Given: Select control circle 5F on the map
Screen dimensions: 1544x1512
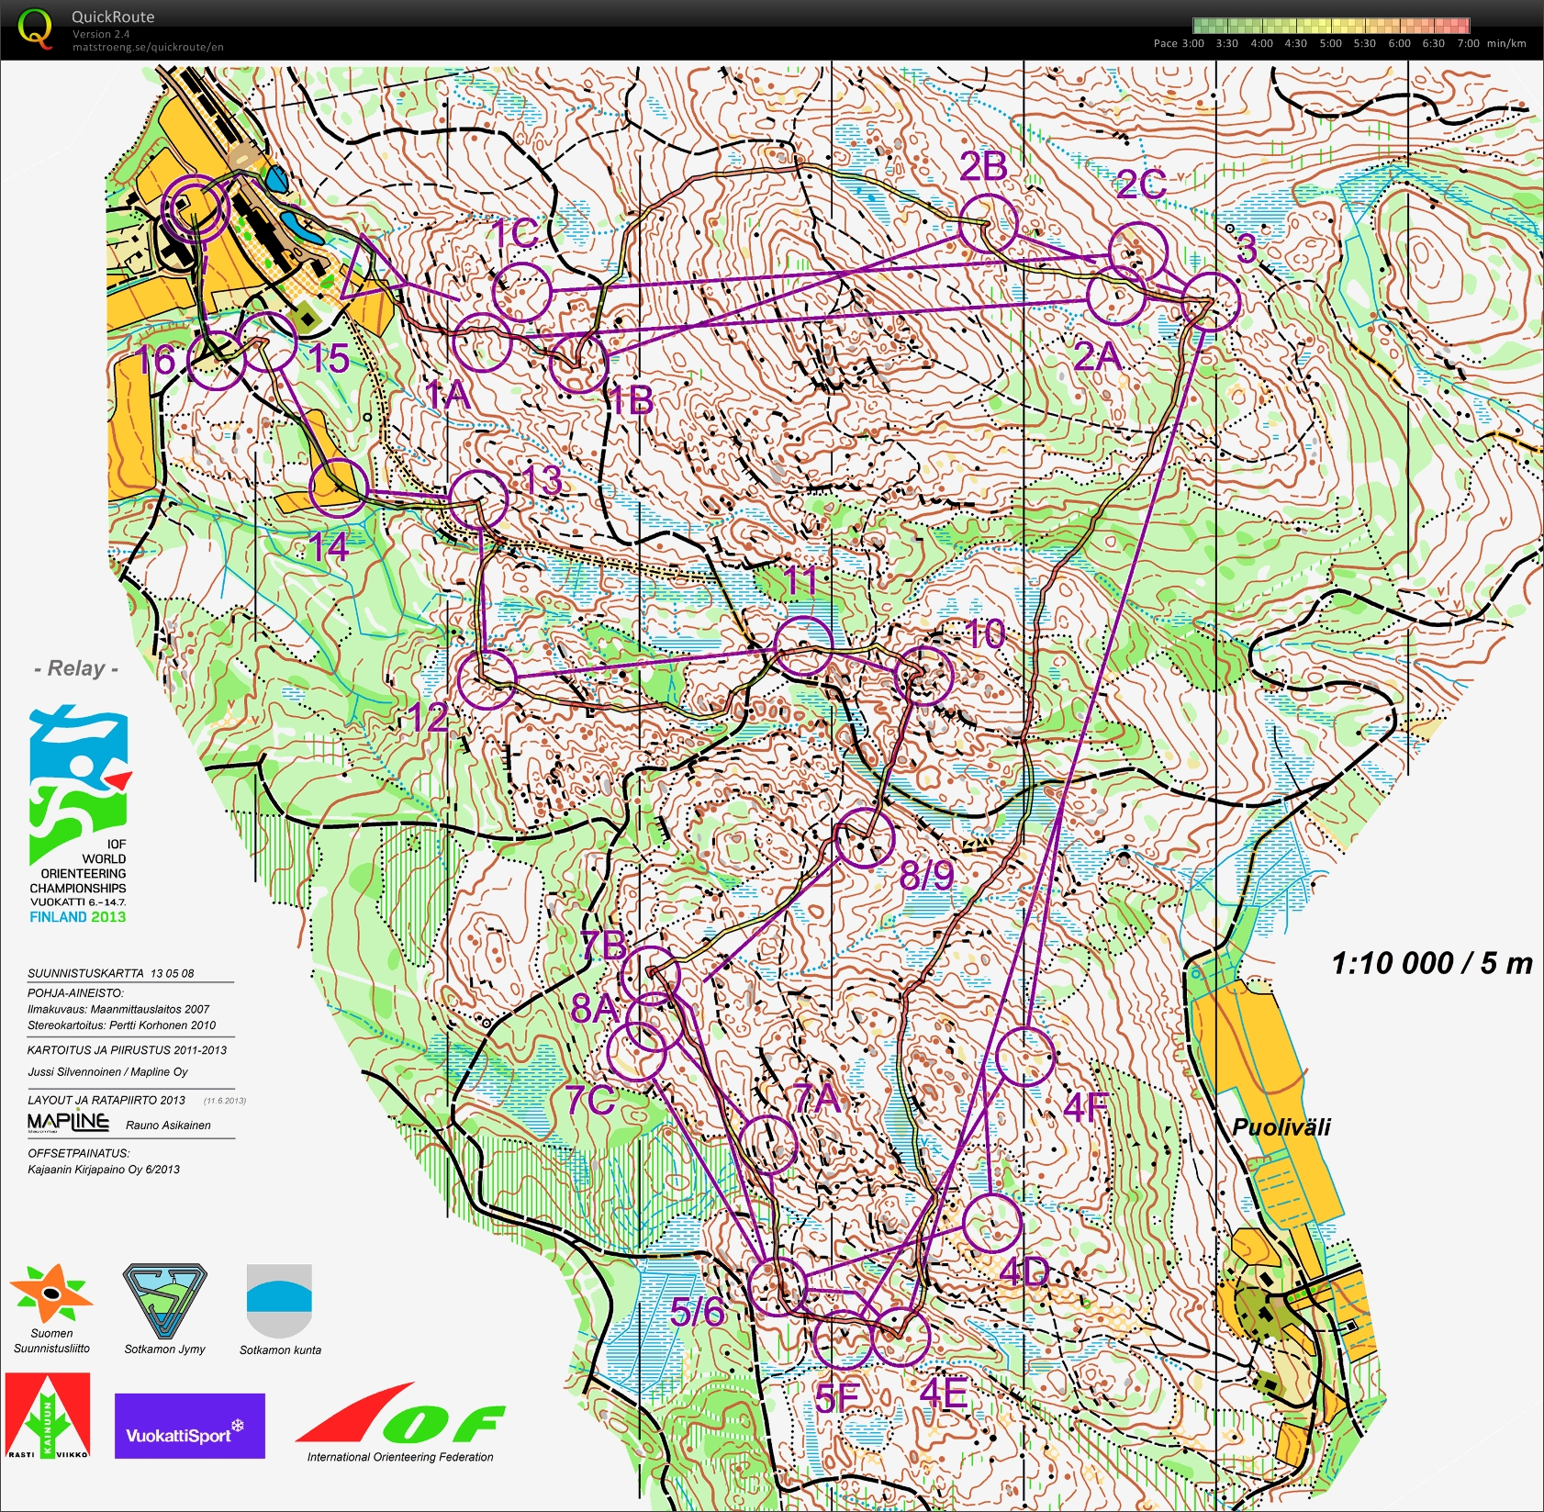Looking at the screenshot, I should [x=843, y=1339].
